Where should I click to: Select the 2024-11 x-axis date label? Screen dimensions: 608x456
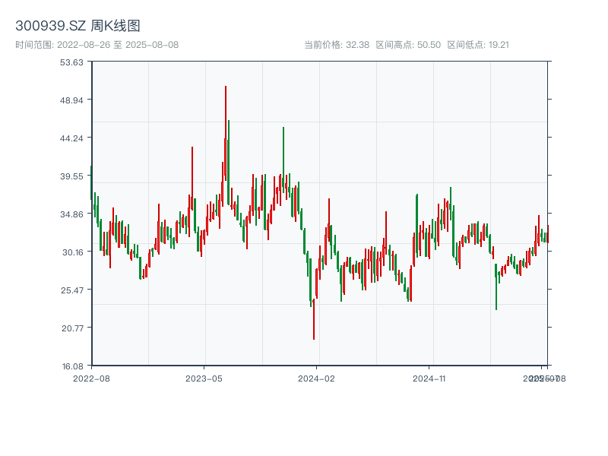pos(429,378)
